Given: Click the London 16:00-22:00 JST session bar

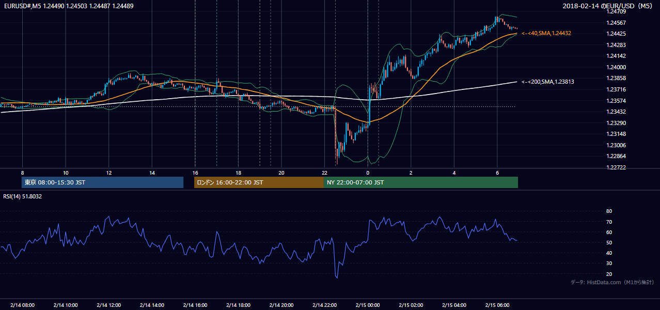Looking at the screenshot, I should (x=259, y=182).
